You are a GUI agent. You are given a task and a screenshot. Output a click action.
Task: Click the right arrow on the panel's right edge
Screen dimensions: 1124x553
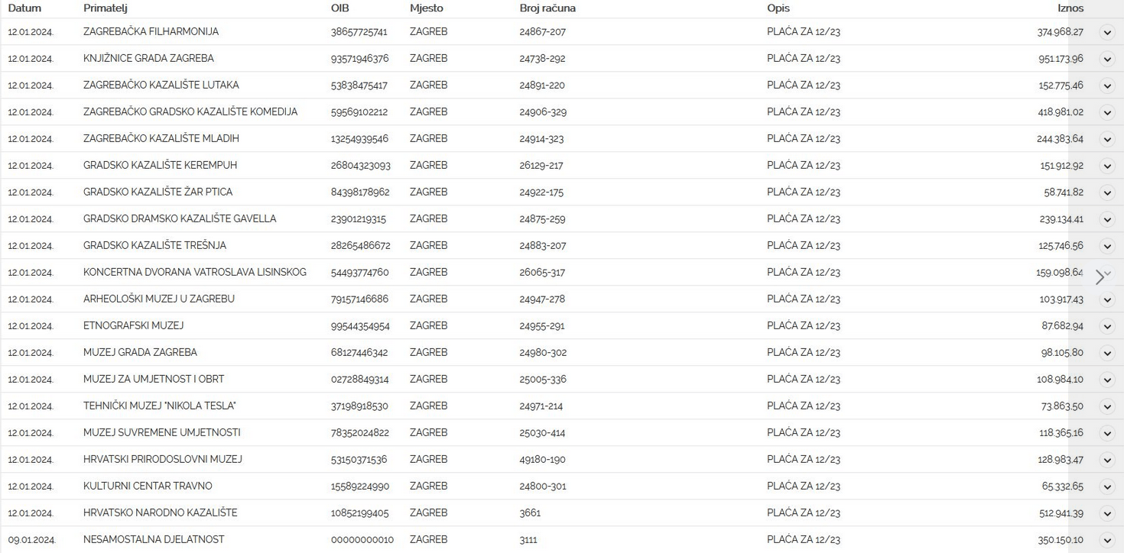click(1100, 277)
